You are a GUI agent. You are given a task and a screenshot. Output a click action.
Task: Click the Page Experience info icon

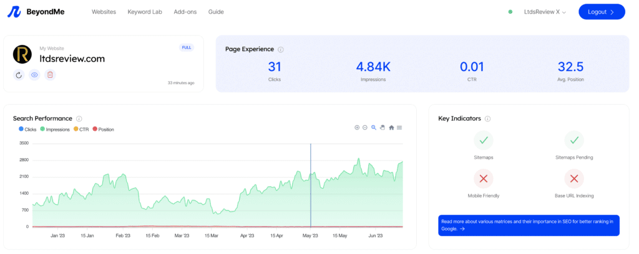281,49
